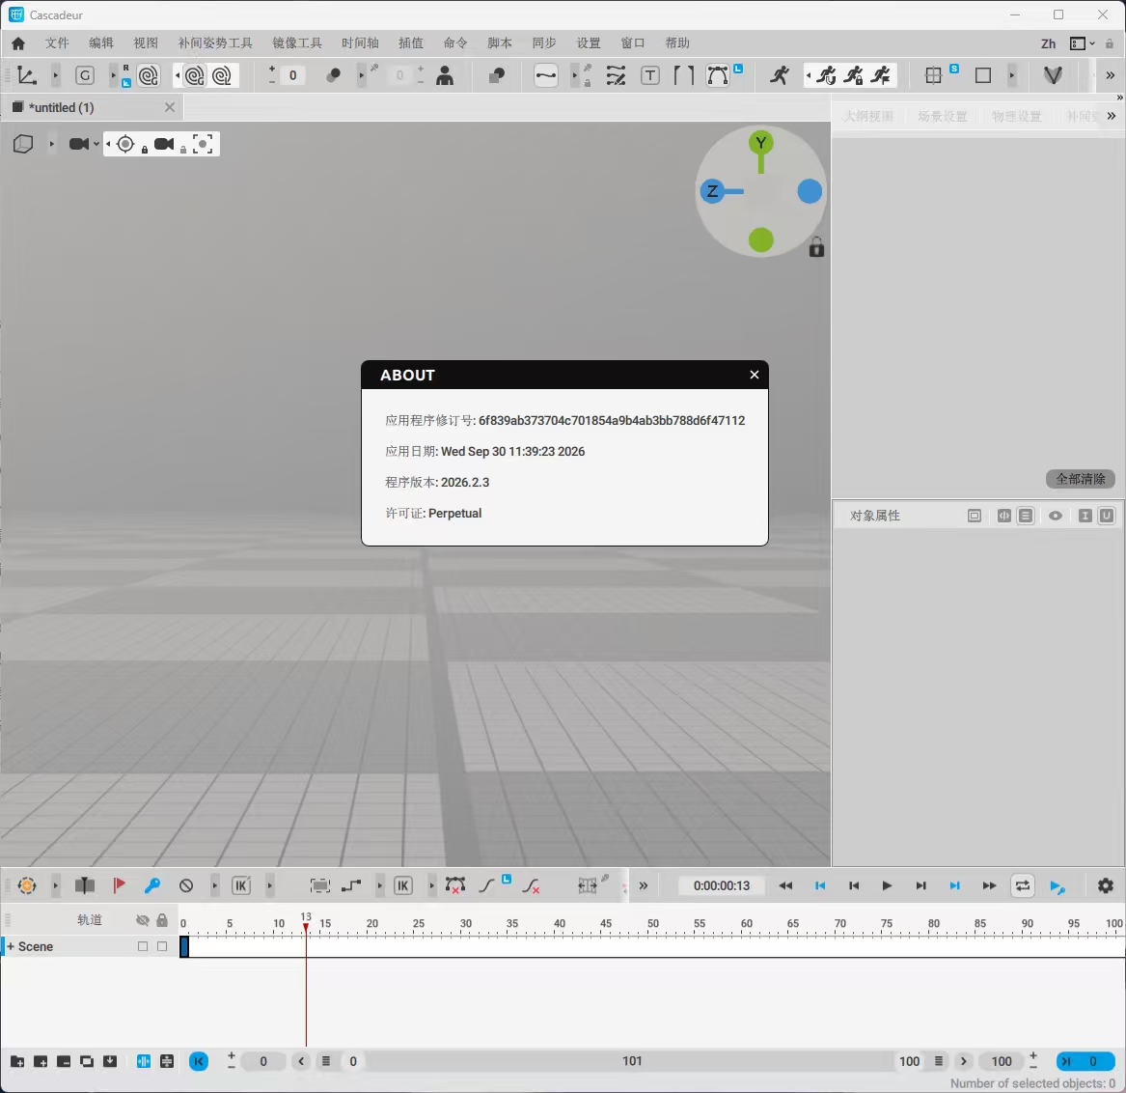Expand timeline toolbar overflow chevrons

pyautogui.click(x=644, y=885)
